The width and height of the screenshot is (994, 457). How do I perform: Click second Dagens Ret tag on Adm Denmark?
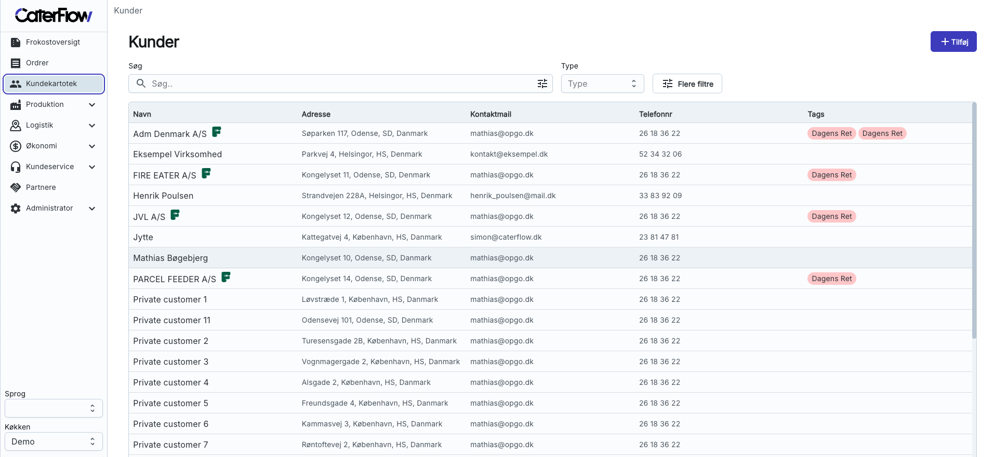point(882,133)
